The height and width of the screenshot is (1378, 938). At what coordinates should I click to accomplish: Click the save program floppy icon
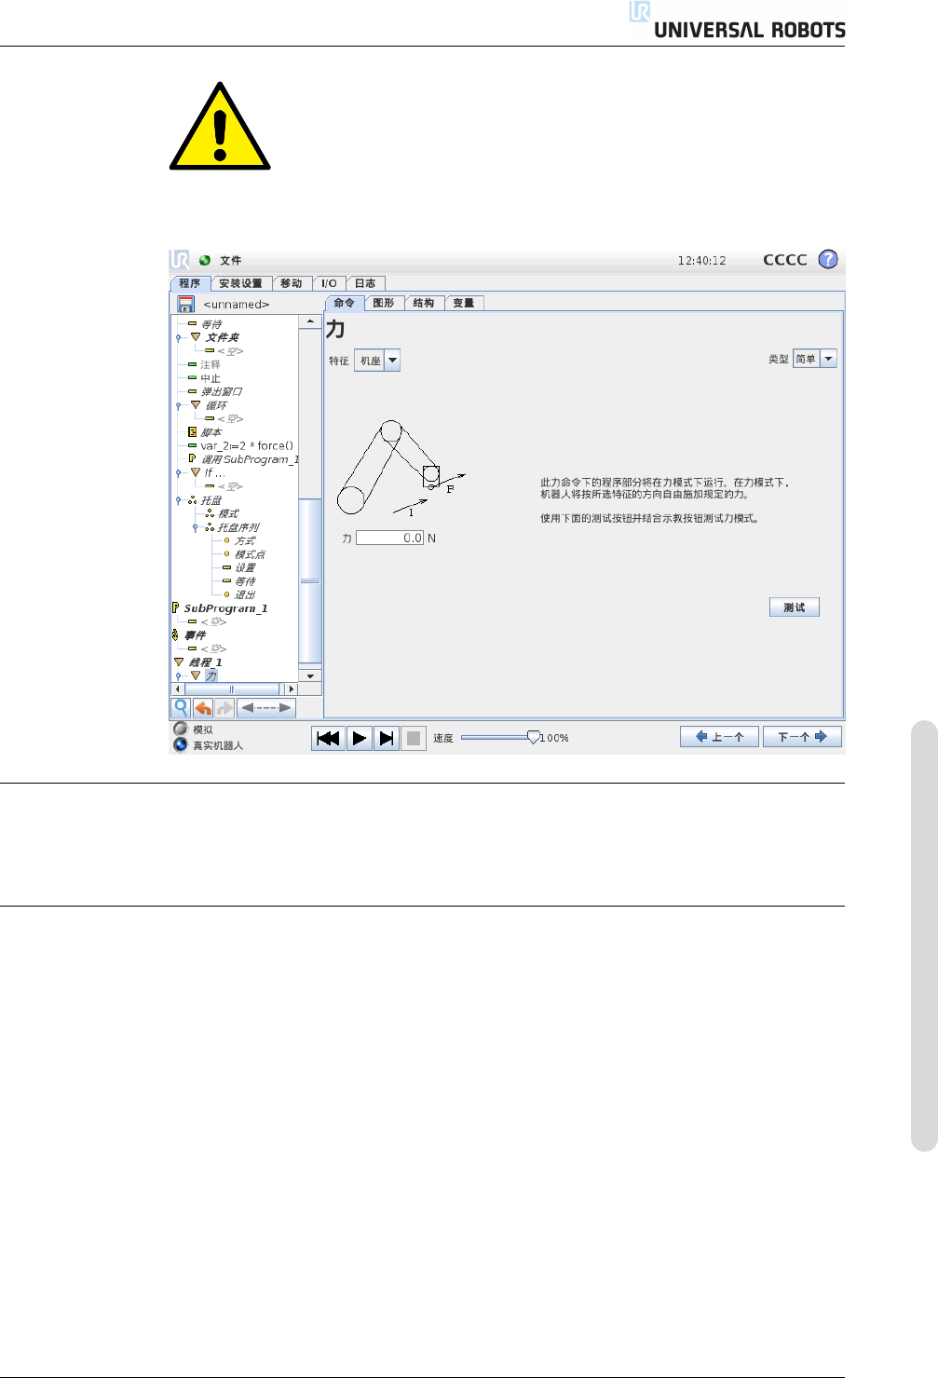click(185, 304)
